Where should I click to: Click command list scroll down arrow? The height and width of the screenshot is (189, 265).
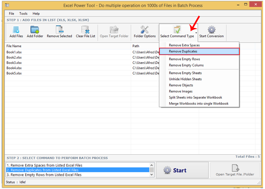(x=152, y=175)
